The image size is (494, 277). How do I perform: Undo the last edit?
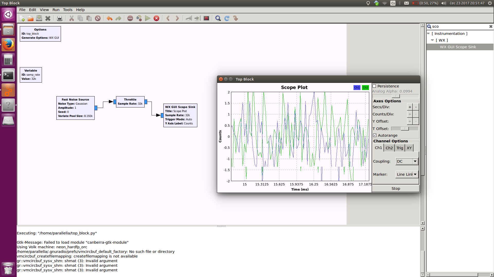110,18
